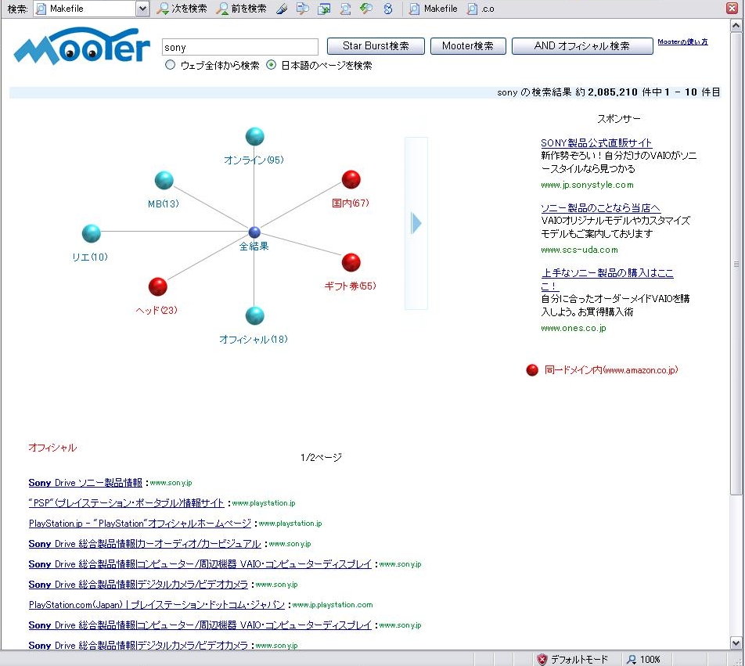Image resolution: width=745 pixels, height=666 pixels.
Task: Select 日本語のページを検索 radio button
Action: 271,66
